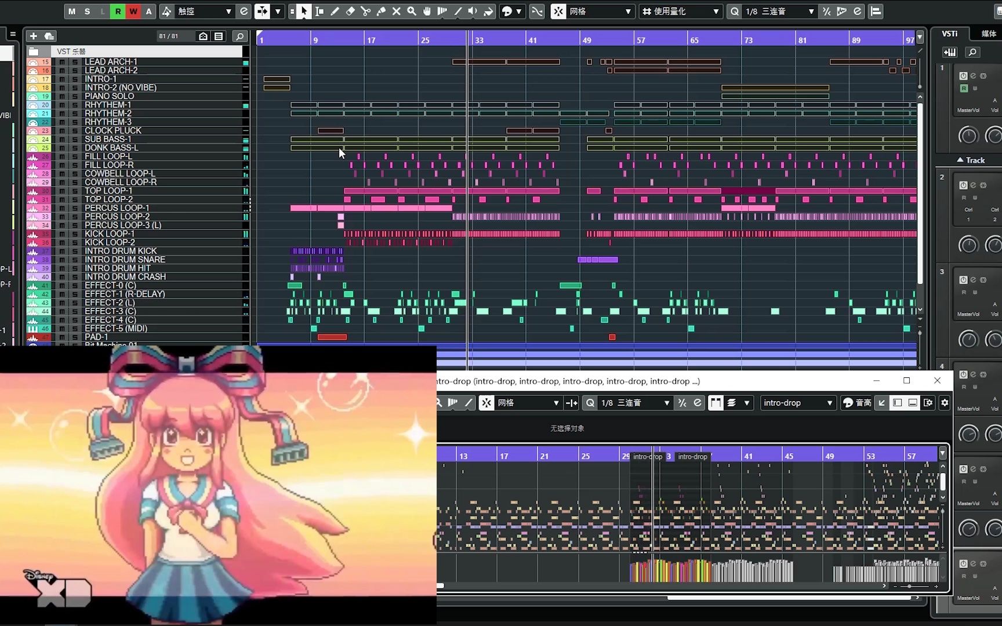Image resolution: width=1002 pixels, height=626 pixels.
Task: Click bar 49 on the project ruler
Action: [x=586, y=40]
